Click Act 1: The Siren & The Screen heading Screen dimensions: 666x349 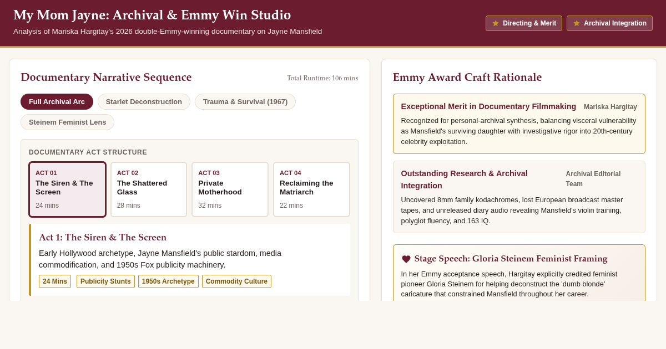point(103,238)
